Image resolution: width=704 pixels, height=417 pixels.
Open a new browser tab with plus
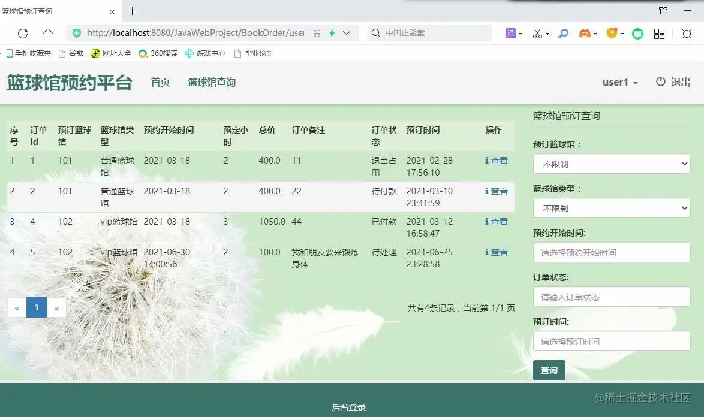[x=132, y=11]
